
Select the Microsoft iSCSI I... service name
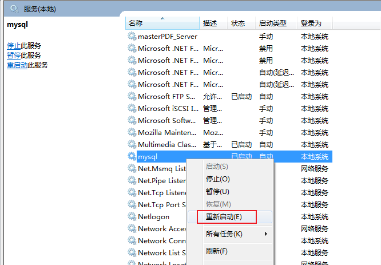168,108
